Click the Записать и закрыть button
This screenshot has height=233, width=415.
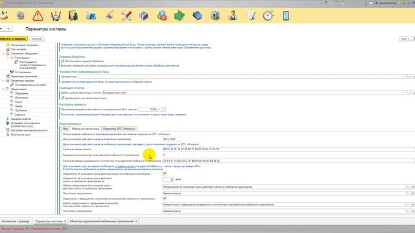click(x=14, y=39)
